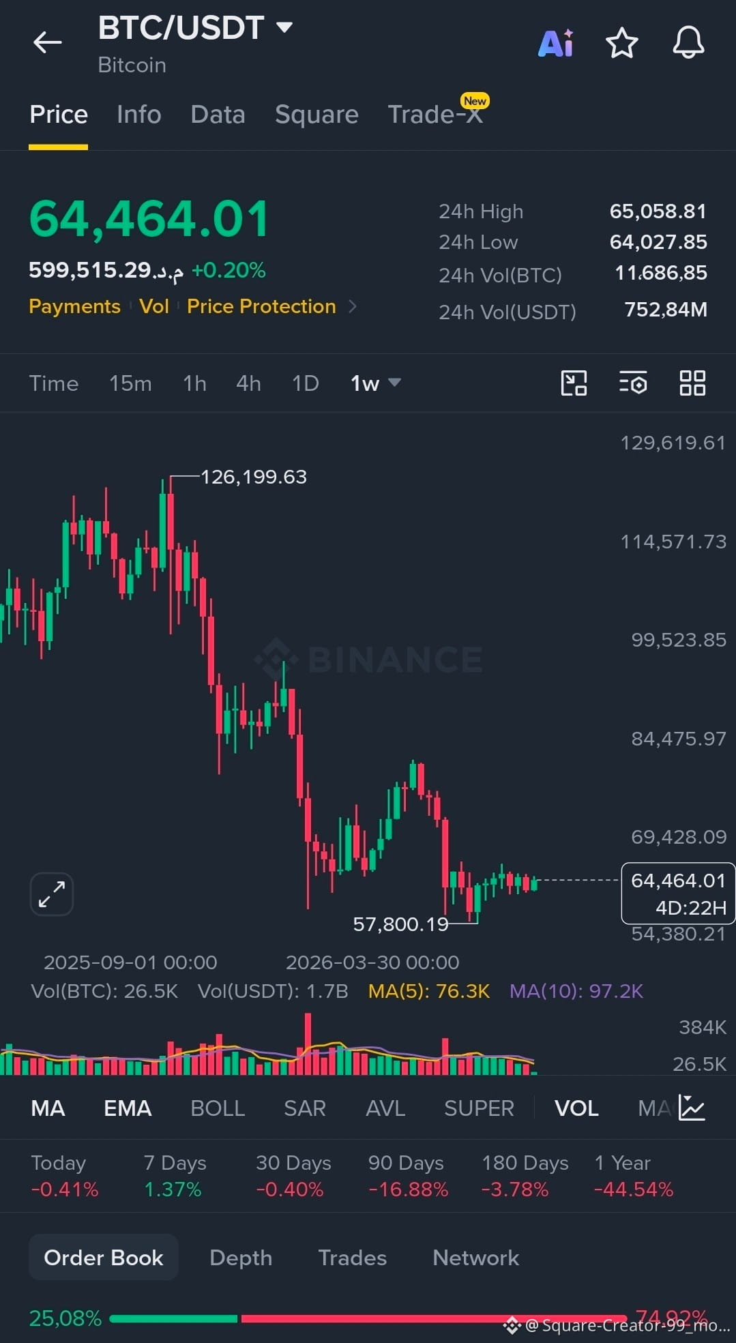This screenshot has height=1343, width=736.
Task: Expand the 1w timeframe dropdown
Action: tap(375, 383)
